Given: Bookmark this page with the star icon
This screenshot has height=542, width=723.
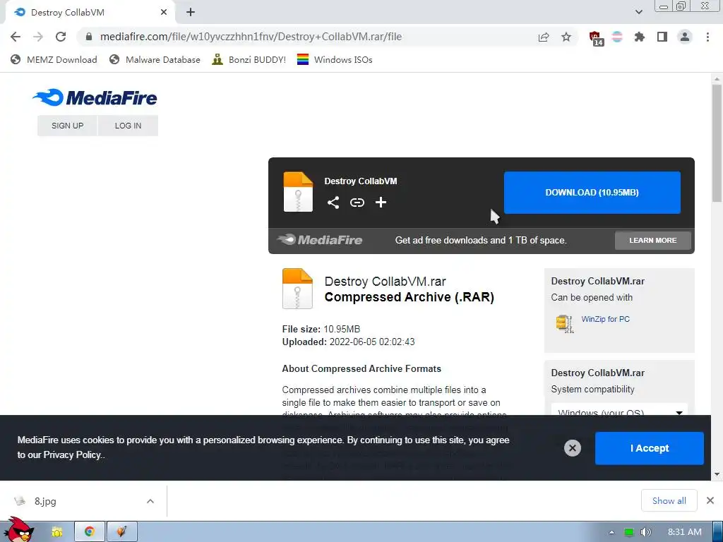Looking at the screenshot, I should click(566, 37).
